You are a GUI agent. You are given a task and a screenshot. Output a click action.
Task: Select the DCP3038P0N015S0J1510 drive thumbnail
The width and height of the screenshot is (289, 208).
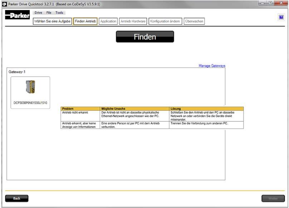30,93
